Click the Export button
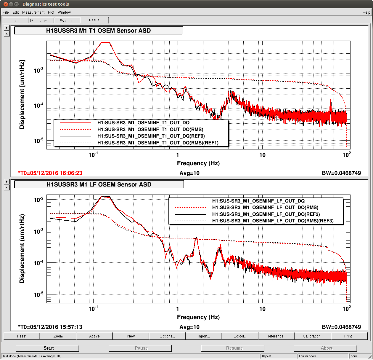This screenshot has height=360, width=373. (x=240, y=336)
